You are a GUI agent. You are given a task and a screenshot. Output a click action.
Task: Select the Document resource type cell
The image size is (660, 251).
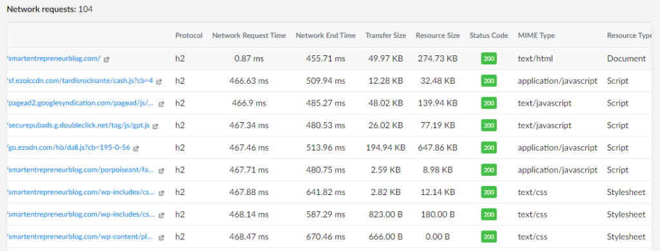point(626,59)
